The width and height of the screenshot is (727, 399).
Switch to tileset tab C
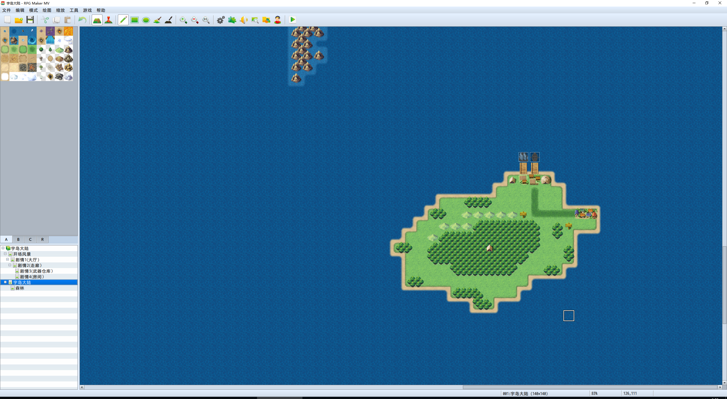(30, 239)
